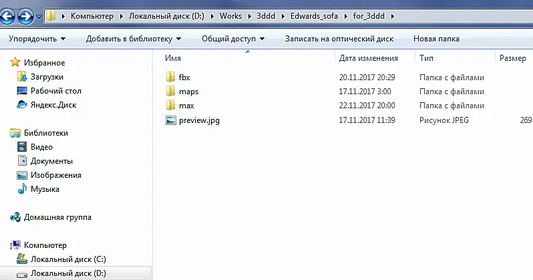Go forward with the Forward arrow button
Screen dimensions: 533x280
tap(26, 16)
